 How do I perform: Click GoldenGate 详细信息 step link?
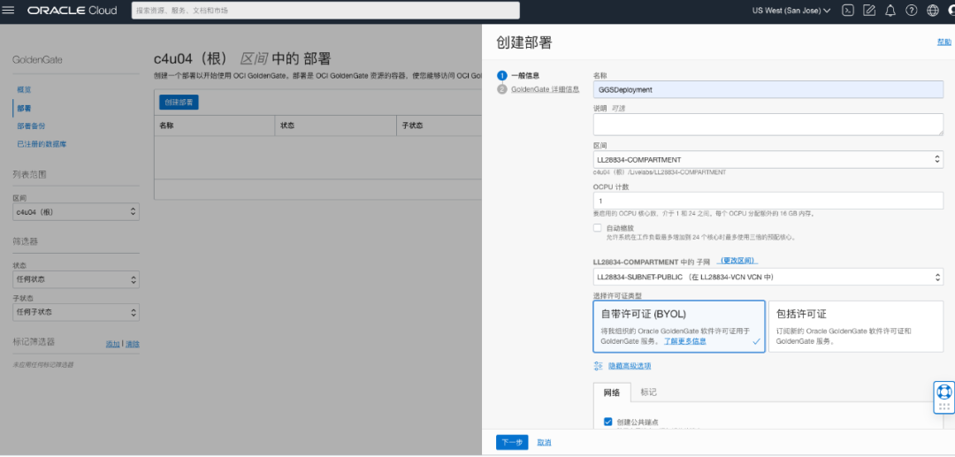click(x=545, y=89)
